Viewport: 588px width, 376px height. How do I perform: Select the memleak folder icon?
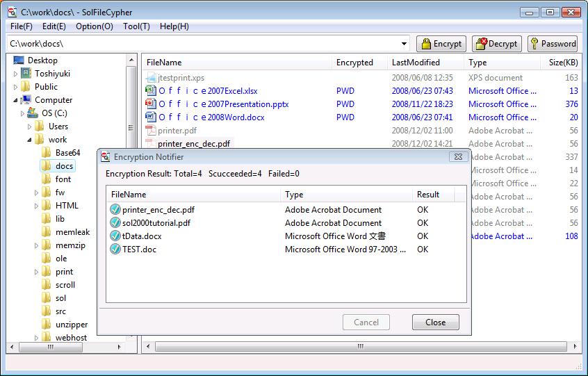(x=46, y=232)
